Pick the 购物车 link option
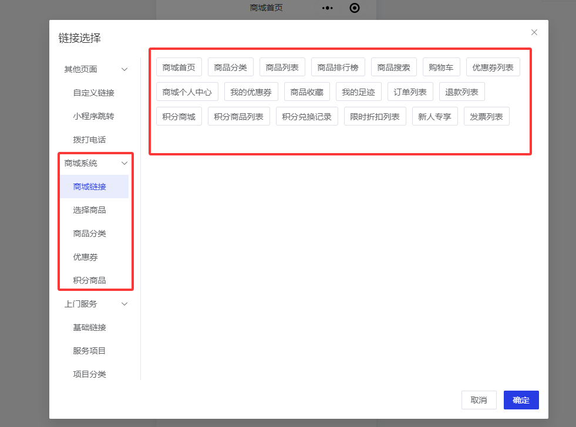 pyautogui.click(x=440, y=67)
